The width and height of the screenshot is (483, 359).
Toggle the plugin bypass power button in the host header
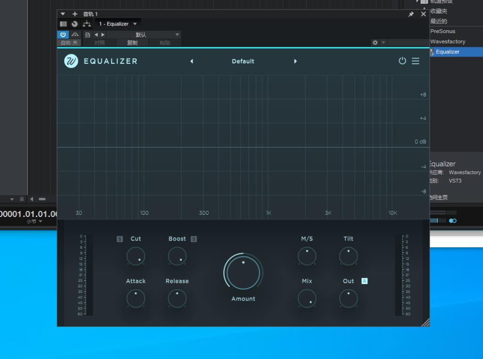63,34
